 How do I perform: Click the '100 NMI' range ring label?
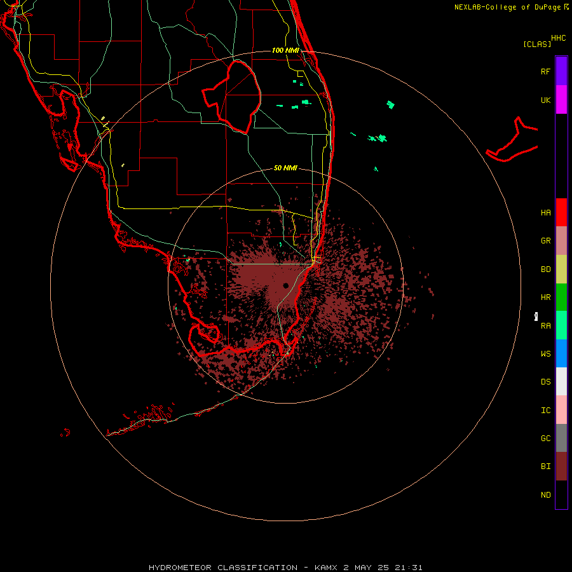(285, 50)
